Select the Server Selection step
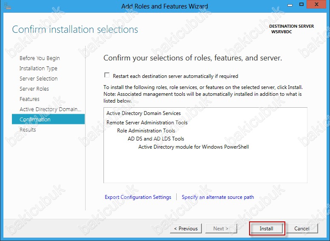 click(x=38, y=78)
